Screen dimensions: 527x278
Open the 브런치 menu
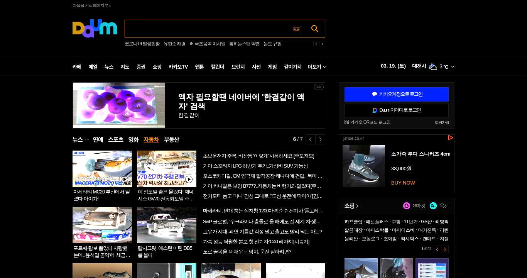(238, 67)
